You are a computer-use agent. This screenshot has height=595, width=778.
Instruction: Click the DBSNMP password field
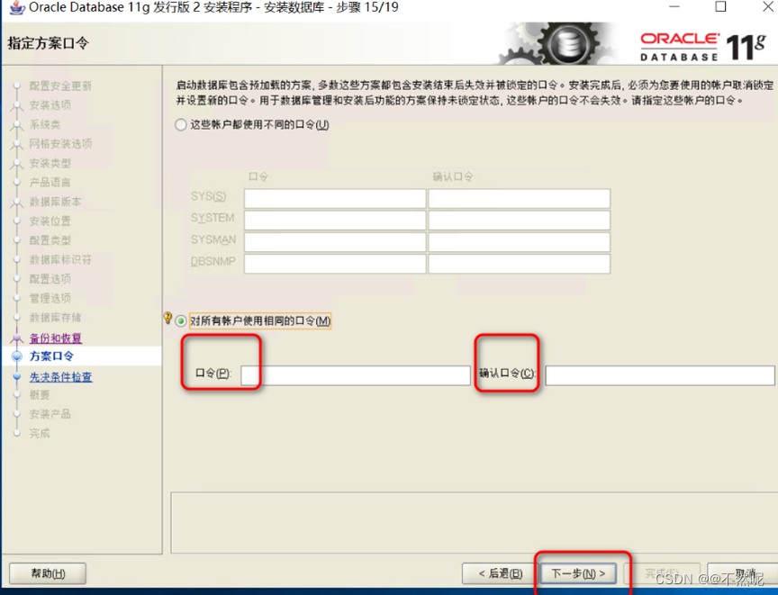pos(335,264)
